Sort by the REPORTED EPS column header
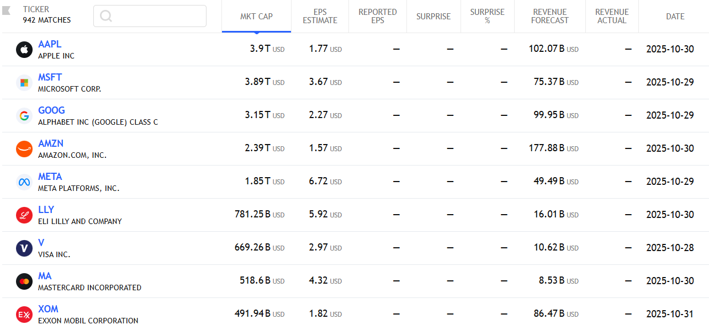Image resolution: width=709 pixels, height=330 pixels. tap(378, 17)
